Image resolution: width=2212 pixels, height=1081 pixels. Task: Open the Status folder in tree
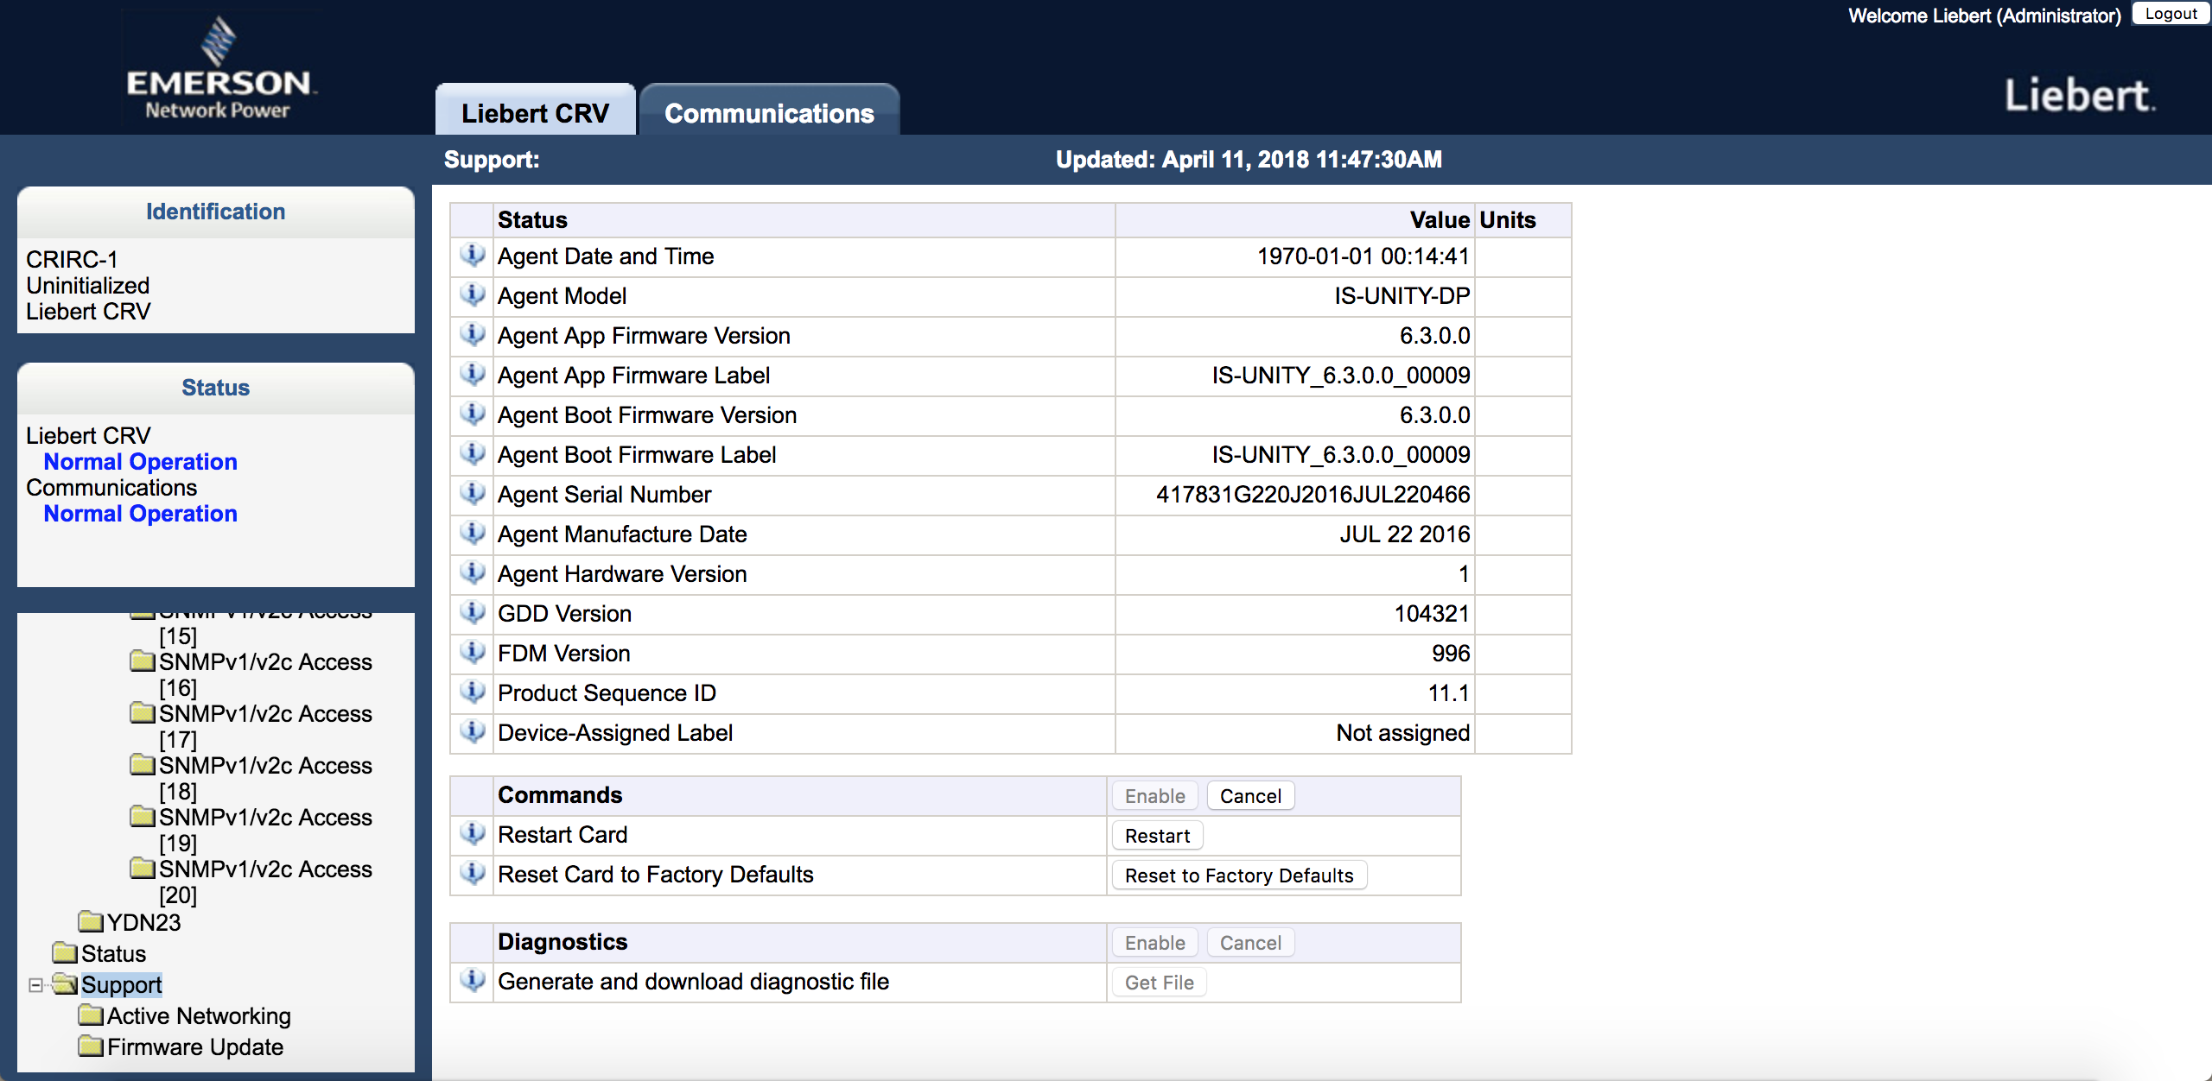point(112,953)
